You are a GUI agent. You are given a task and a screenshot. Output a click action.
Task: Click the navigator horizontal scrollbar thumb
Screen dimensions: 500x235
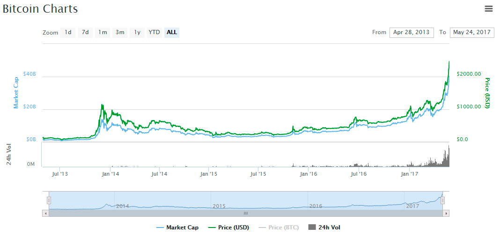coord(246,213)
